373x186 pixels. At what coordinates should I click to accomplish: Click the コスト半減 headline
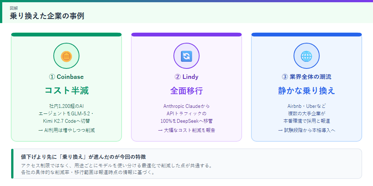(x=66, y=91)
